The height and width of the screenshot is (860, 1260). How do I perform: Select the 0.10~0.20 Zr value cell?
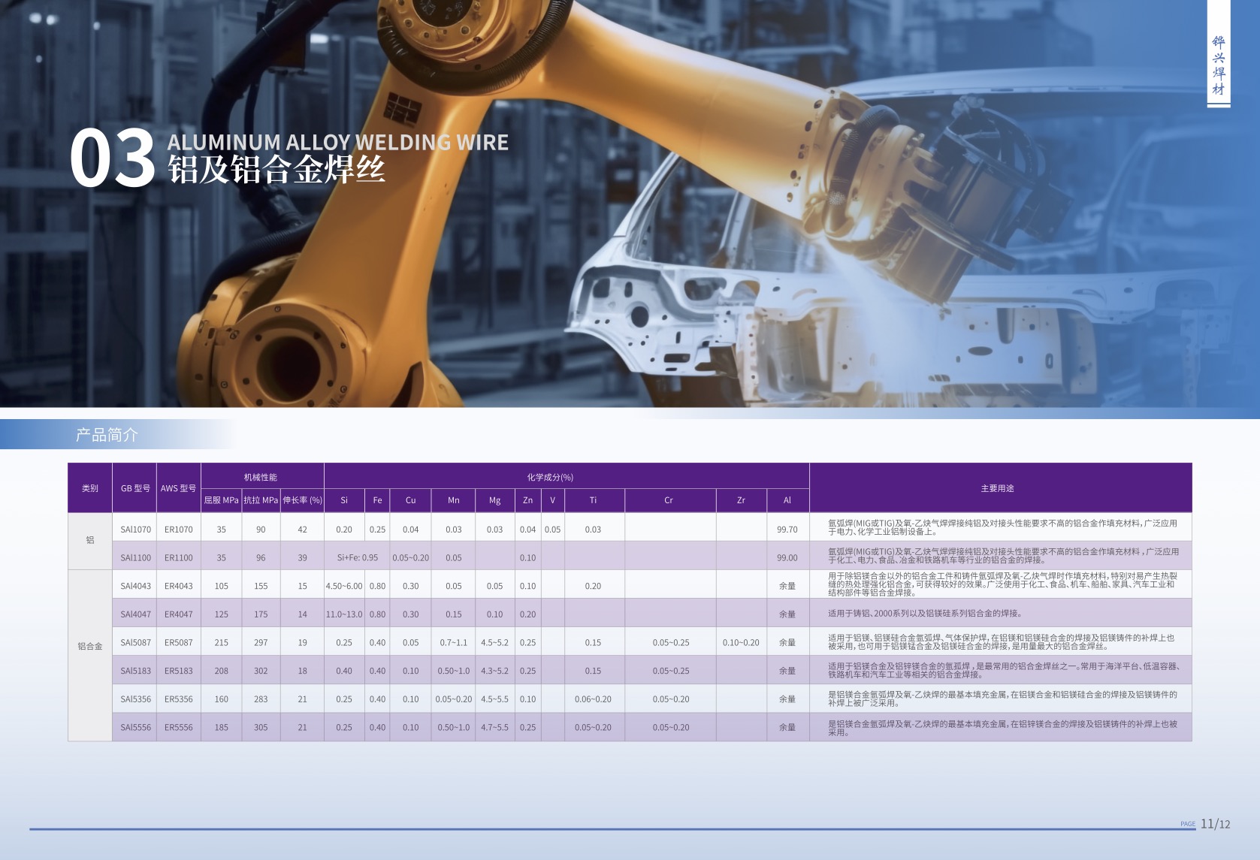[740, 643]
